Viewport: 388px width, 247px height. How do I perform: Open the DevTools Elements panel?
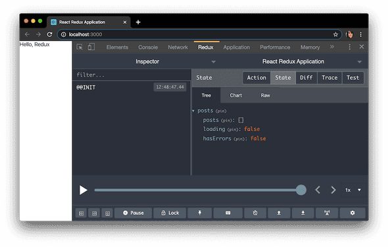117,47
